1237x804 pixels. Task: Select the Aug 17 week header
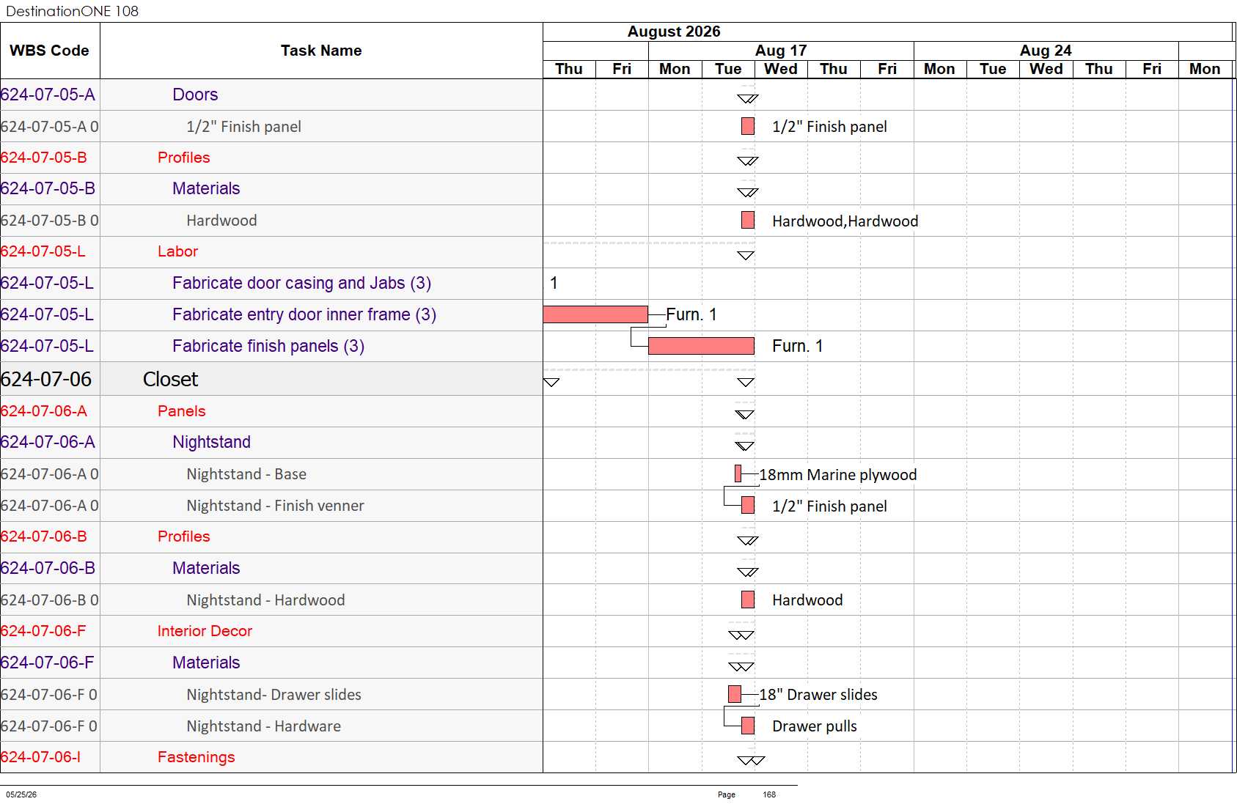tap(781, 51)
